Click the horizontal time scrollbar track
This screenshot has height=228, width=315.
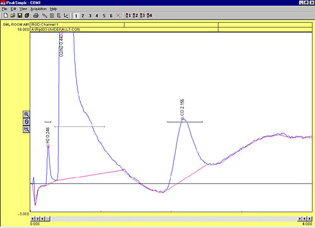pos(174,219)
